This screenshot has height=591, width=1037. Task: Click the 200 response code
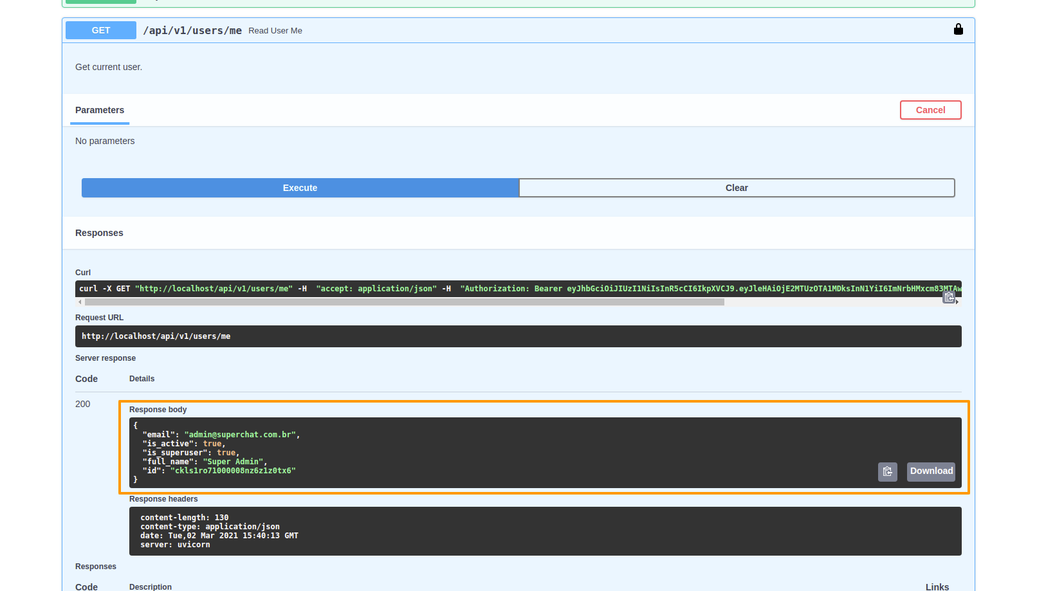(x=83, y=404)
